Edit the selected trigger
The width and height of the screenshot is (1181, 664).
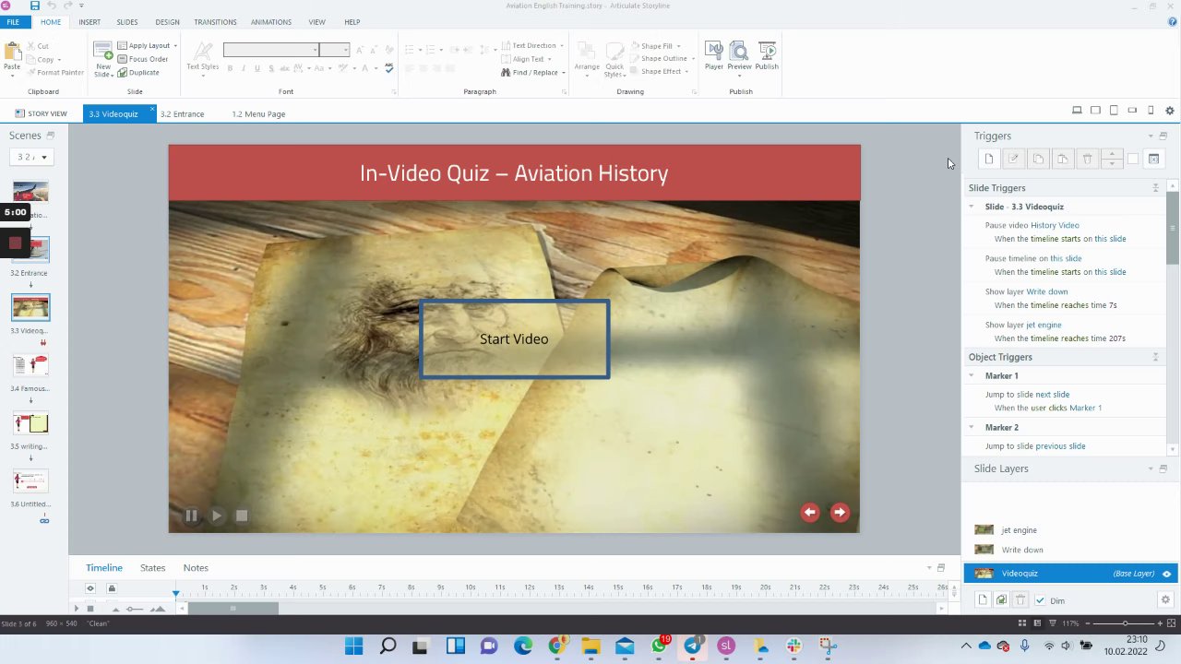(x=1013, y=160)
